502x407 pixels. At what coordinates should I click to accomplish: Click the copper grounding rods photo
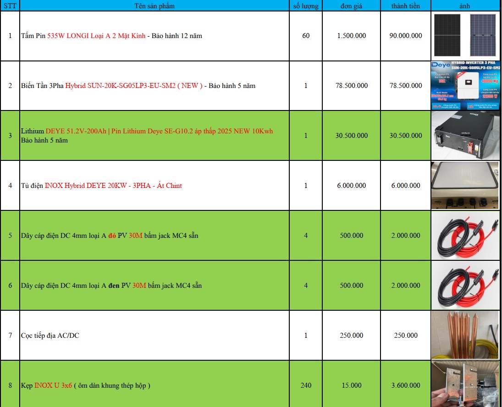click(465, 335)
